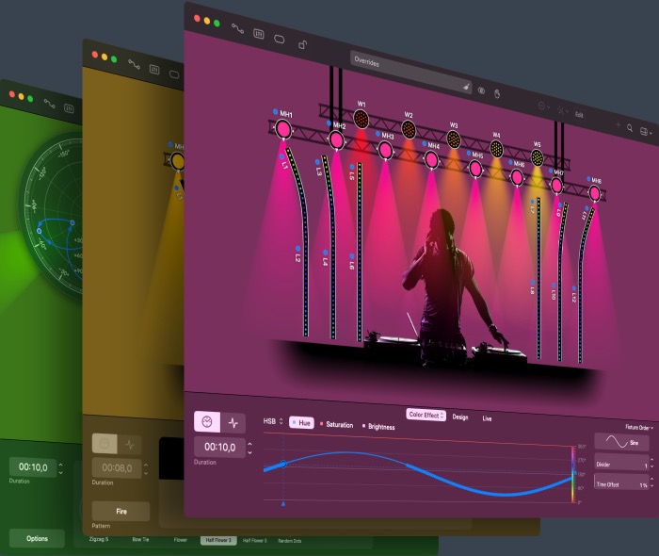Click the blue triangle marker below the curve
The image size is (659, 556).
tap(283, 503)
